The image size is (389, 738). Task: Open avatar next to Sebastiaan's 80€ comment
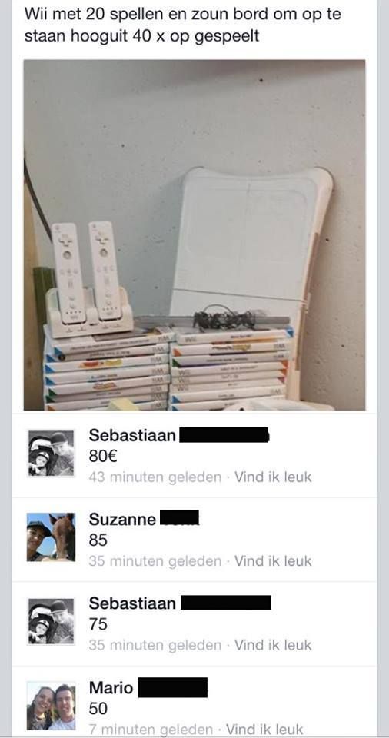[52, 454]
